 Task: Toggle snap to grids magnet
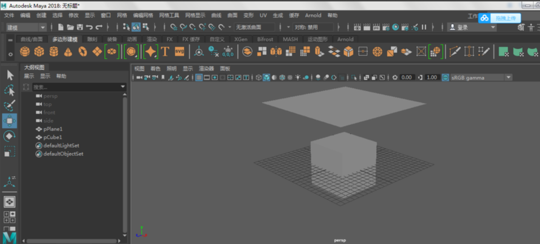click(x=174, y=27)
